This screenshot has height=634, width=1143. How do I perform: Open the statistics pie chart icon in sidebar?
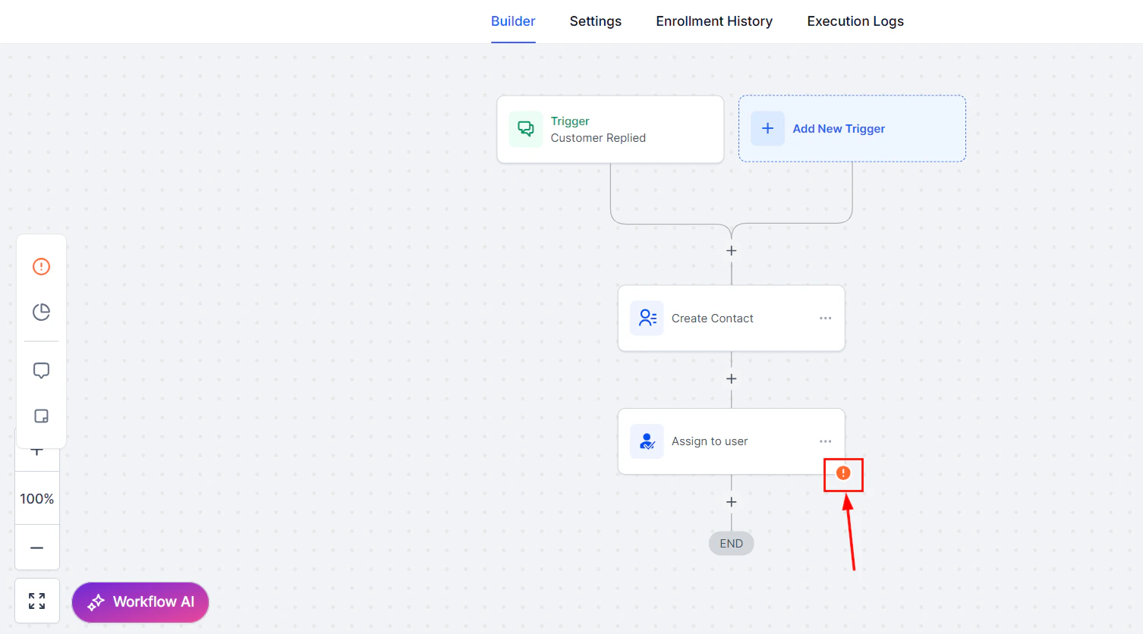coord(41,312)
